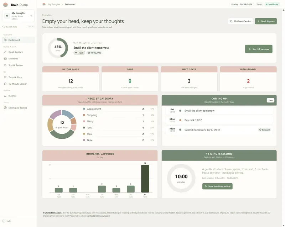The width and height of the screenshot is (285, 227).
Task: Click the Saved locally status badge
Action: (x=272, y=4)
